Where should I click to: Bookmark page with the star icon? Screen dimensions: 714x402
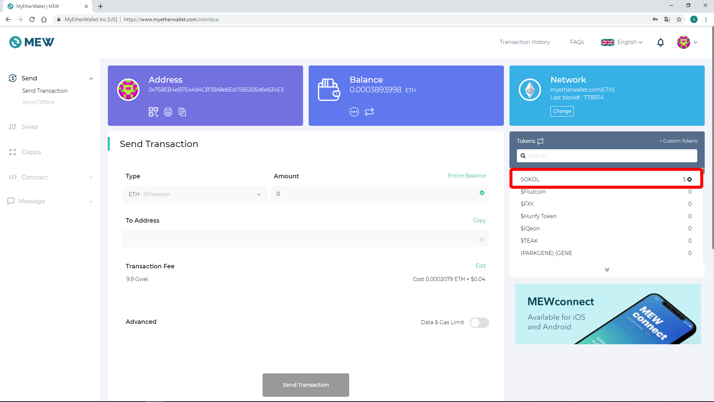(679, 19)
